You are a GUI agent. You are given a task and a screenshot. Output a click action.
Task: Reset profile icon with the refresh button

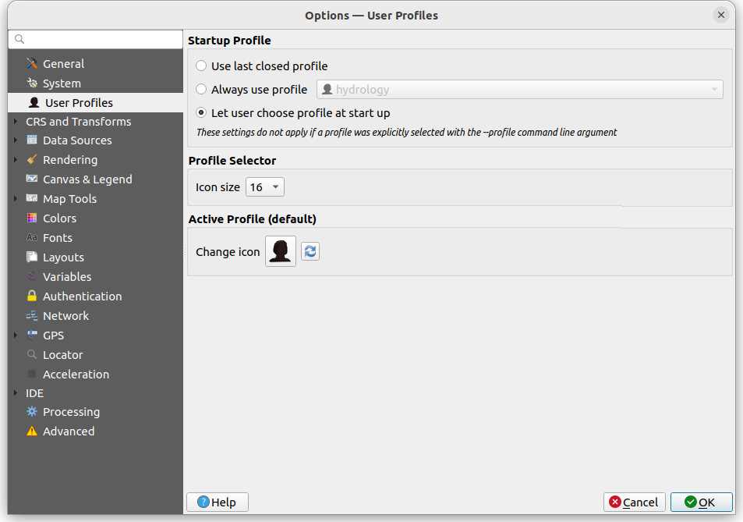pos(310,251)
